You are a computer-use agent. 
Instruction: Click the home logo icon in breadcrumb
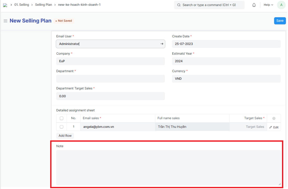point(5,5)
